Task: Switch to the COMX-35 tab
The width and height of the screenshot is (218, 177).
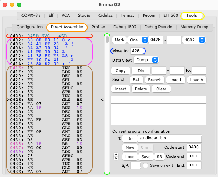Action: [31, 15]
